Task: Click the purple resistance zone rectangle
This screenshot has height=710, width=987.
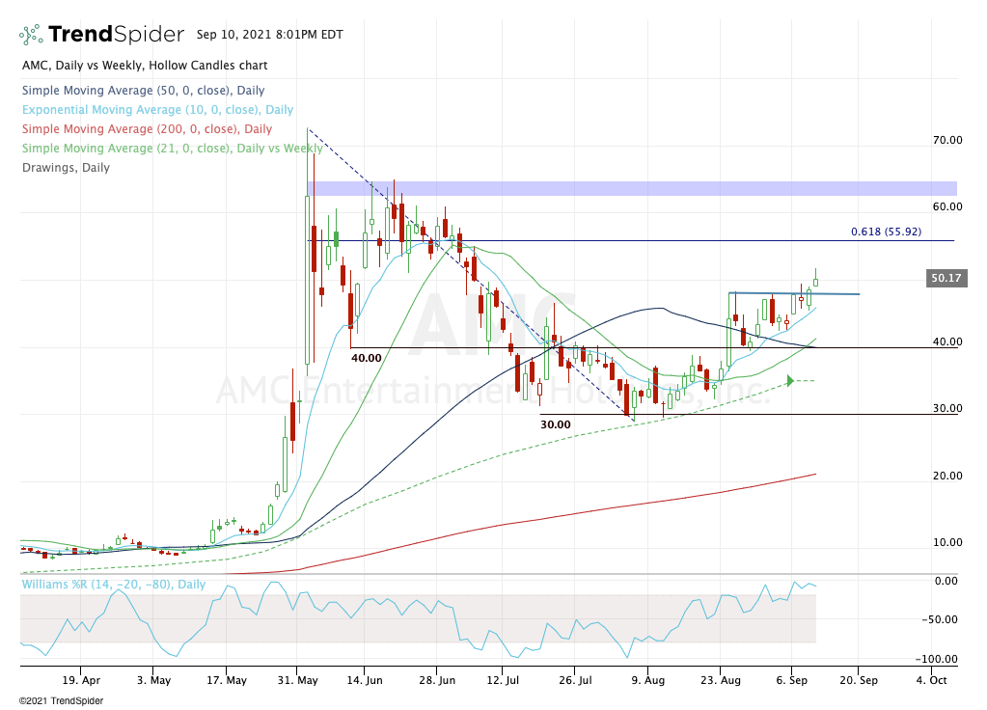Action: pyautogui.click(x=632, y=188)
